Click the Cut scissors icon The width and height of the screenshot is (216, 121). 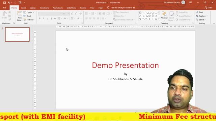pos(10,12)
